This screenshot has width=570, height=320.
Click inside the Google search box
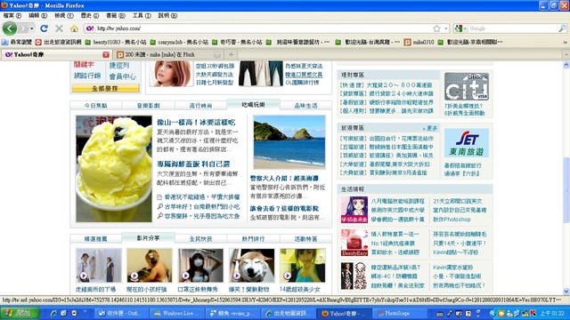513,28
